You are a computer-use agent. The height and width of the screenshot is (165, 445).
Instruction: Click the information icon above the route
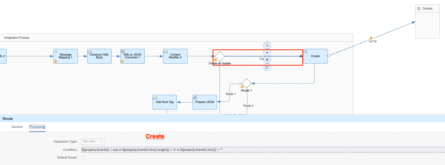(267, 45)
